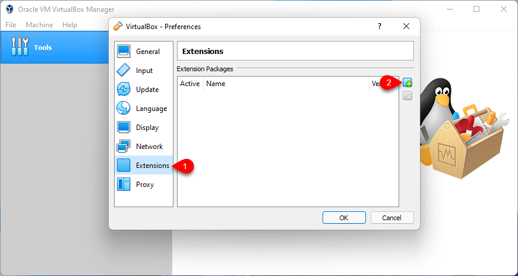The image size is (518, 276).
Task: Open the Help menu
Action: (70, 25)
